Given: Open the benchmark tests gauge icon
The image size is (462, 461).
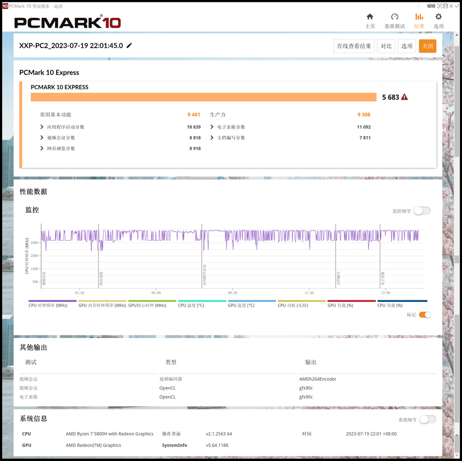Looking at the screenshot, I should pos(395,17).
